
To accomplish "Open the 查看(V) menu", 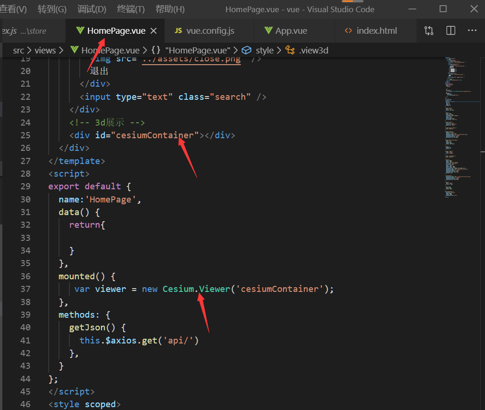I will click(13, 9).
